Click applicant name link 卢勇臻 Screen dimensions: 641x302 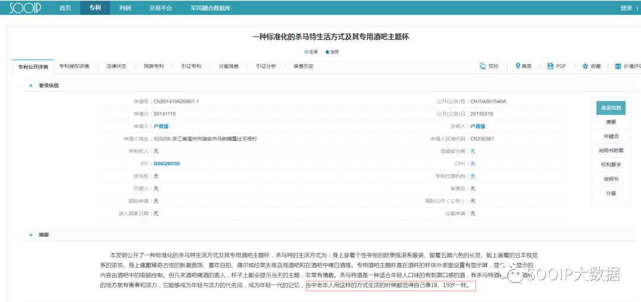[161, 127]
